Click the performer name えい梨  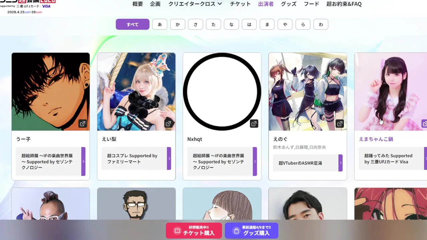pyautogui.click(x=109, y=139)
